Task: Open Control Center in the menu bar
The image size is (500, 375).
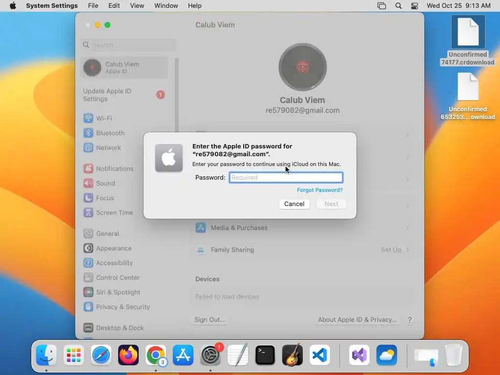Action: (x=415, y=6)
